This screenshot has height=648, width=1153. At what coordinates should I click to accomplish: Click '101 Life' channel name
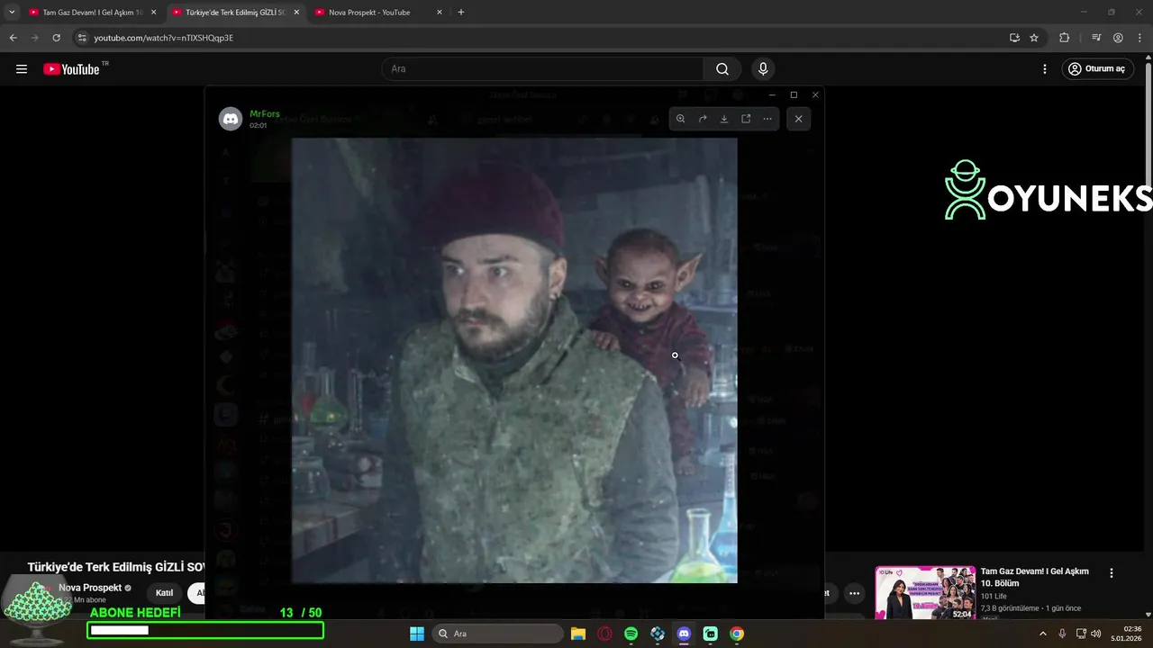tap(994, 597)
